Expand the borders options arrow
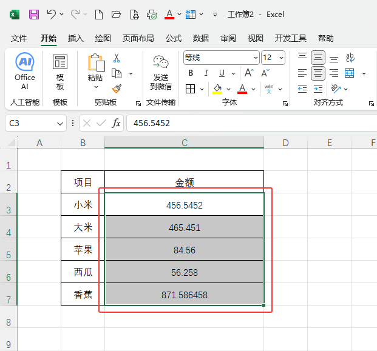 click(x=202, y=89)
